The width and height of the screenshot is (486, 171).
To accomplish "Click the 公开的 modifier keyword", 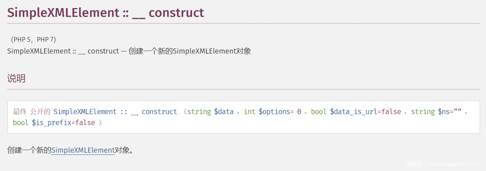I will [40, 112].
